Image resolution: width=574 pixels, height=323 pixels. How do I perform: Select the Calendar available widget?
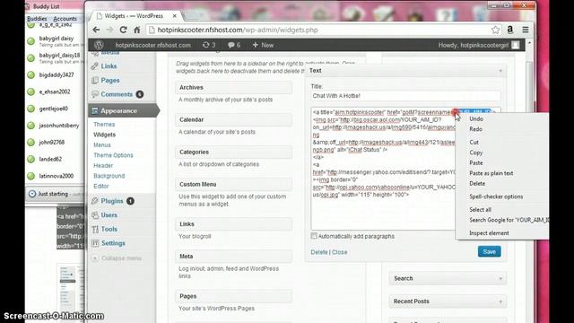coord(233,119)
